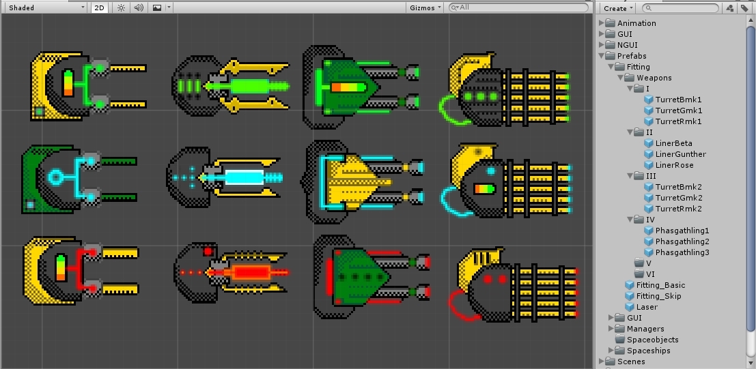Select the TurretBmk1 prefab
The width and height of the screenshot is (756, 369).
(x=678, y=100)
